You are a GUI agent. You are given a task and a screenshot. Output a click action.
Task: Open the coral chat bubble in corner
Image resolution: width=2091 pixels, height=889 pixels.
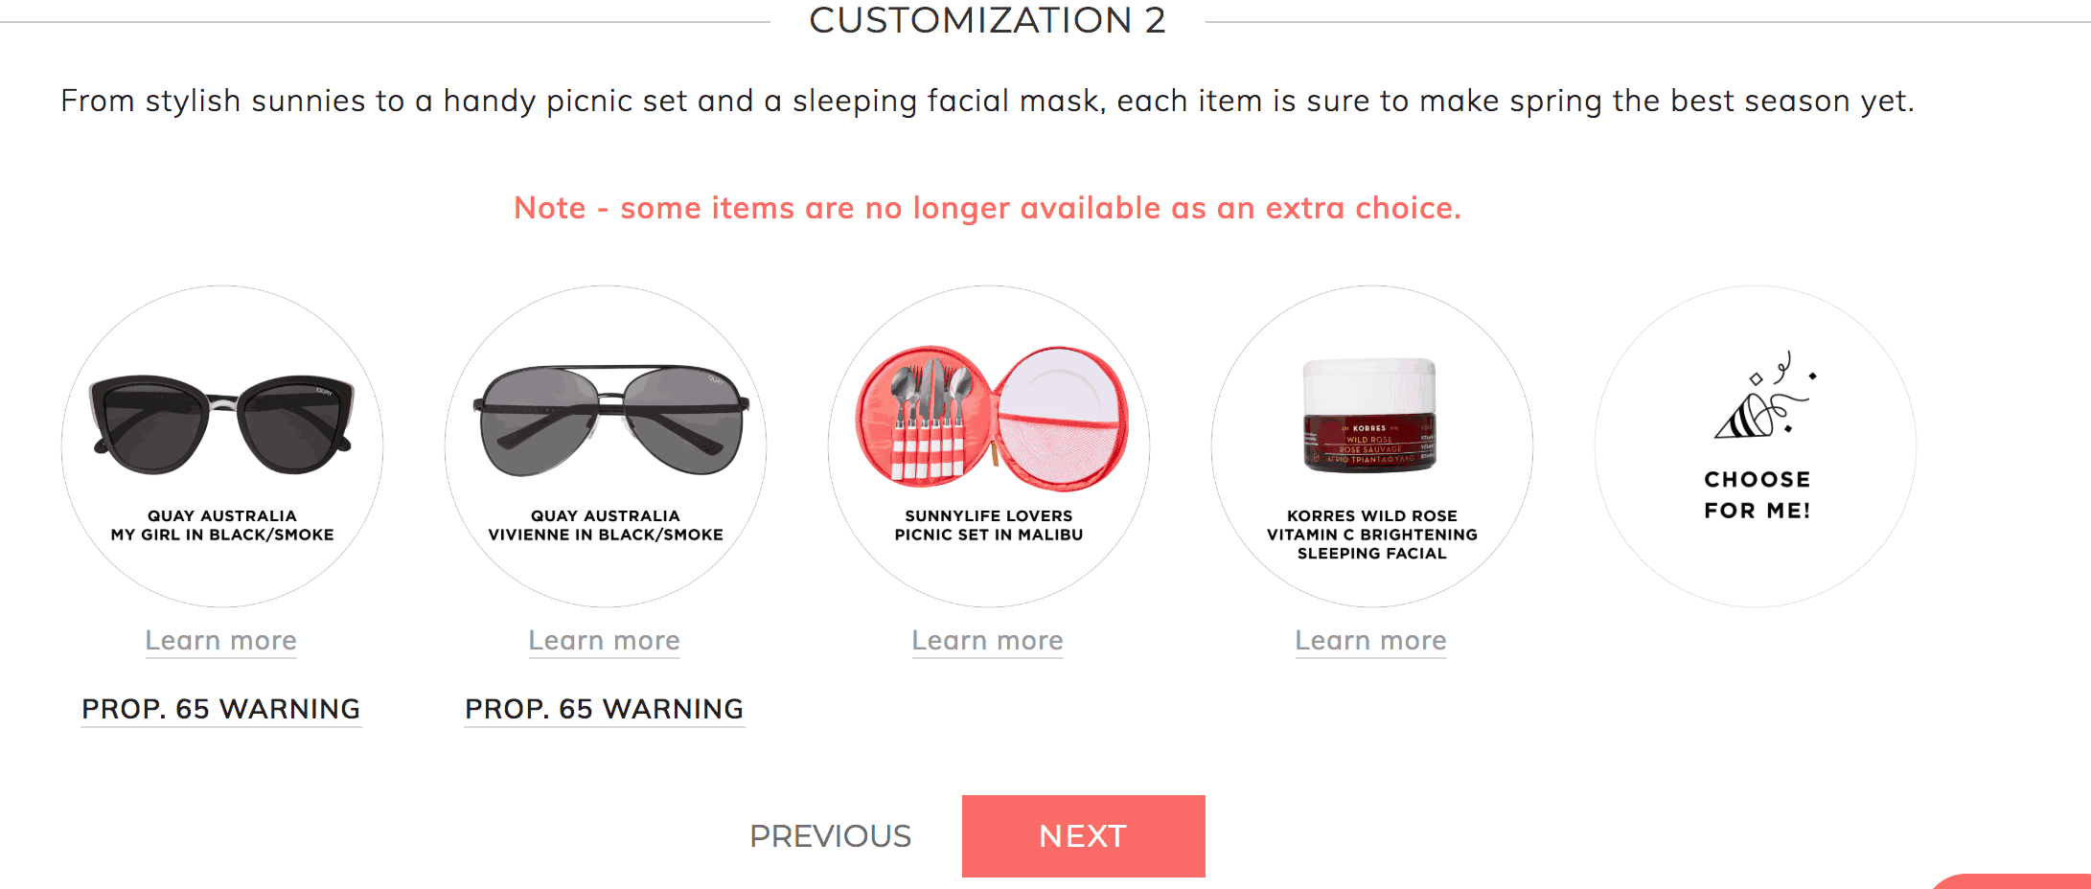pos(2012,881)
